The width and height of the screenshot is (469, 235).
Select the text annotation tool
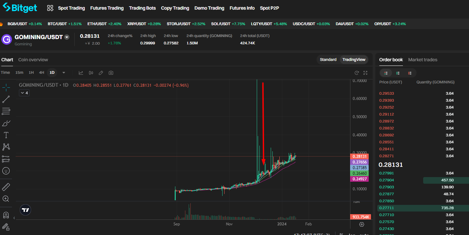(x=6, y=135)
